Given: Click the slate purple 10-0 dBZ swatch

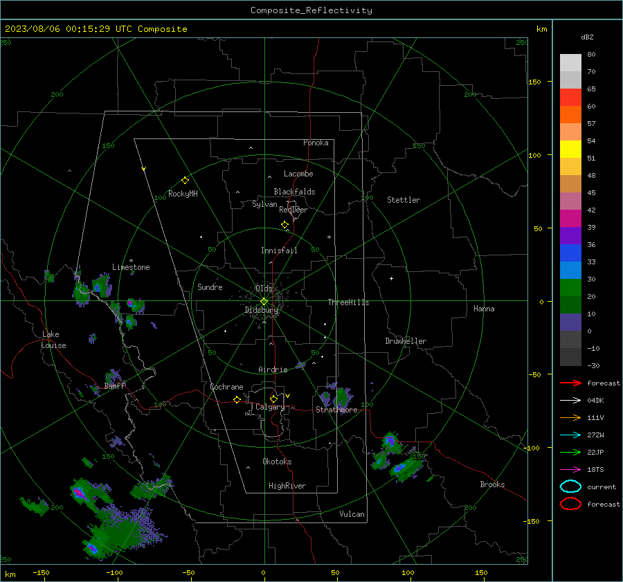Looking at the screenshot, I should pyautogui.click(x=570, y=322).
